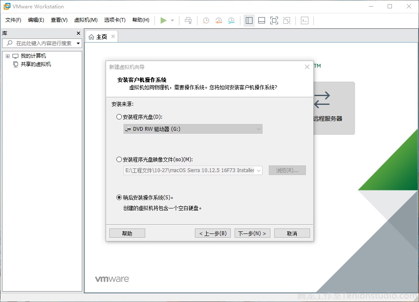Select 我的计算机 in the library tree
This screenshot has height=302, width=419.
[x=33, y=56]
